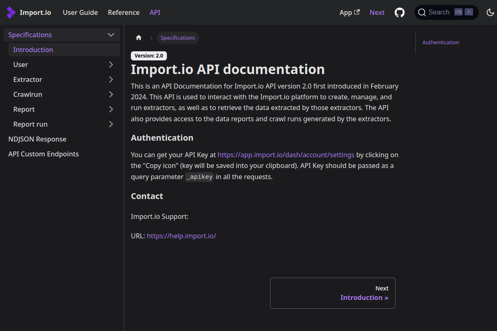Click the Contact section heading
The image size is (497, 331).
[147, 196]
